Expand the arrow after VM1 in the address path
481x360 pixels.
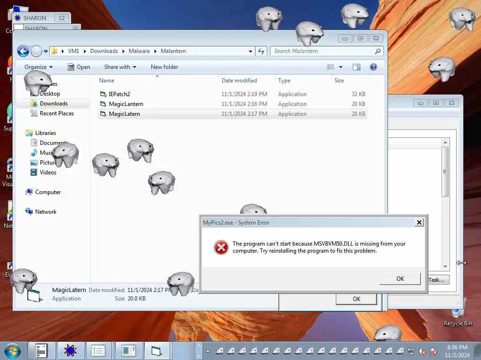[85, 51]
